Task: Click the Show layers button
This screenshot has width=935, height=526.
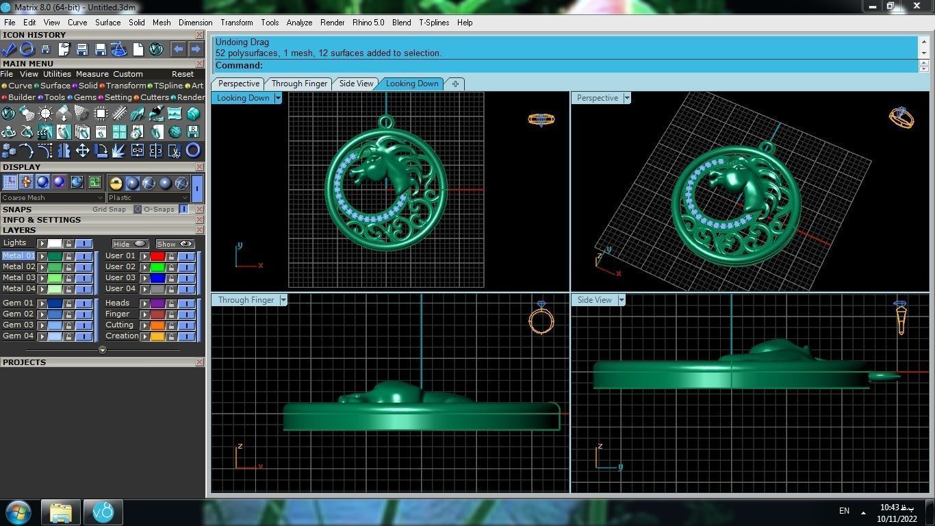Action: [176, 244]
